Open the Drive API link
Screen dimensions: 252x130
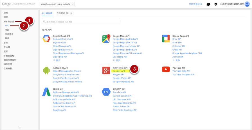pos(177,39)
